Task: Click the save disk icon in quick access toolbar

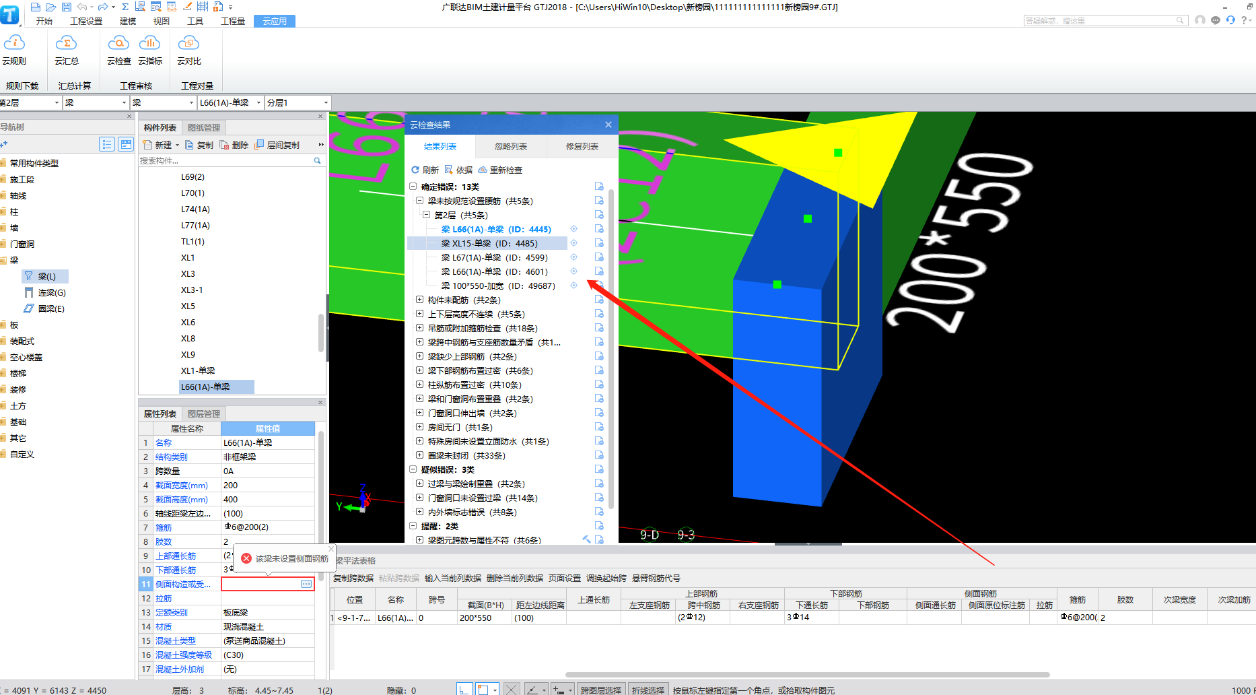Action: 66,7
